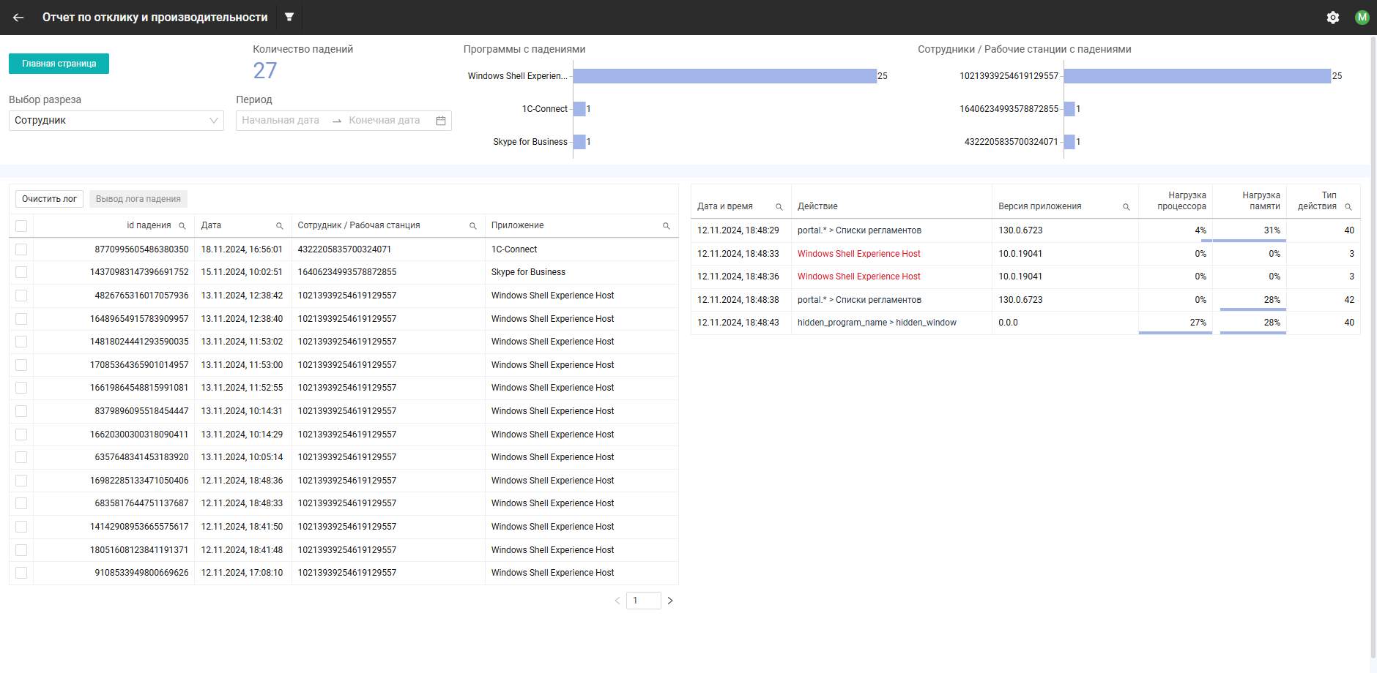Select the 16406234993578872855 workstation bar
Screen dimensions: 1377x673
(x=1069, y=109)
